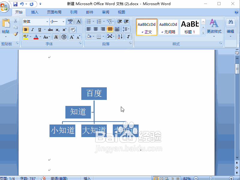Toggle strikethrough formatting

(x=50, y=29)
